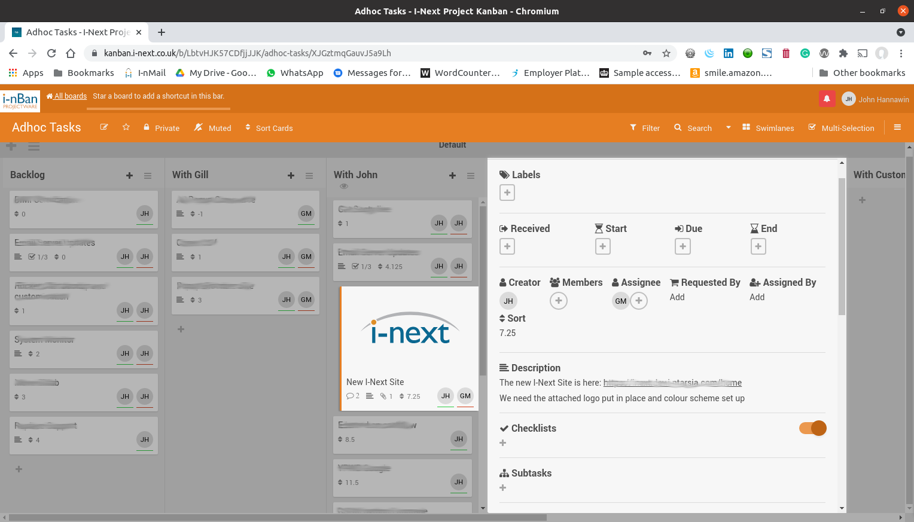Open Other bookmarks folder
914x522 pixels.
[x=862, y=73]
